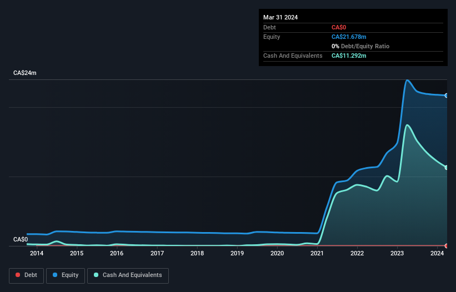Screen dimensions: 456x292
Task: Click the teal Cash And Equivalents legend dot
Action: click(96, 275)
